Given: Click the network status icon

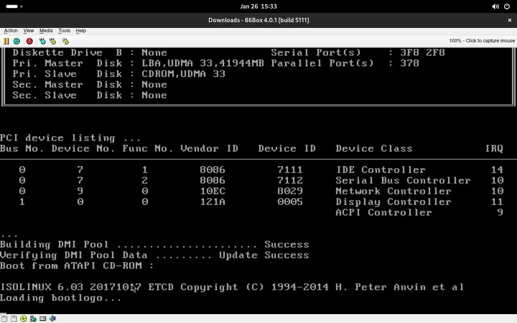Looking at the screenshot, I should coord(33,319).
